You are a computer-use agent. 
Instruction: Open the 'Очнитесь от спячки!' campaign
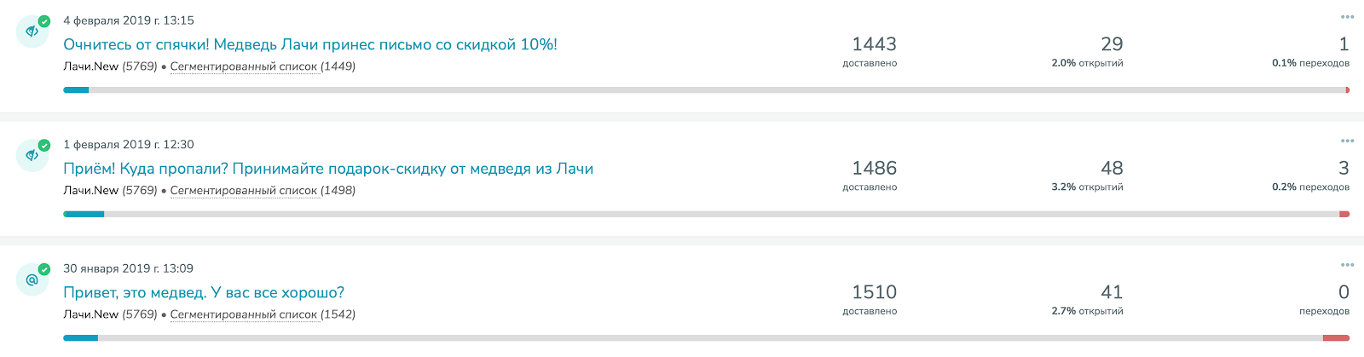tap(310, 44)
